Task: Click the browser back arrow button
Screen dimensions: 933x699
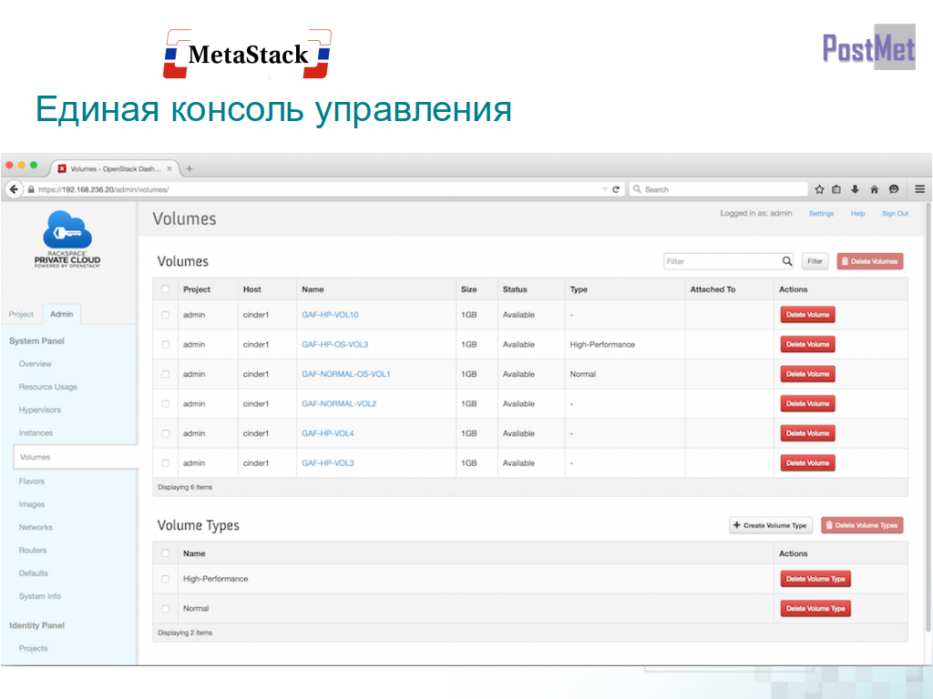Action: pyautogui.click(x=15, y=189)
